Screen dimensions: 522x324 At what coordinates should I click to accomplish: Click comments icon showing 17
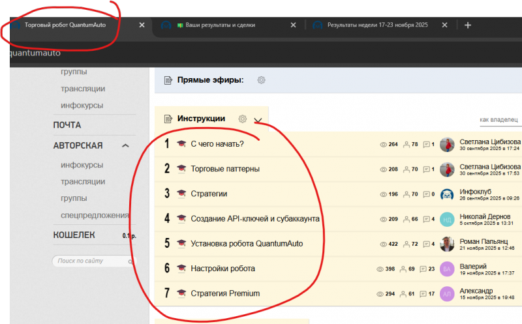[x=423, y=294]
